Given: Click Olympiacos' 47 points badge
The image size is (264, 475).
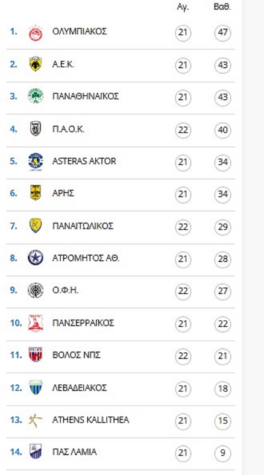Looking at the screenshot, I should (x=223, y=33).
